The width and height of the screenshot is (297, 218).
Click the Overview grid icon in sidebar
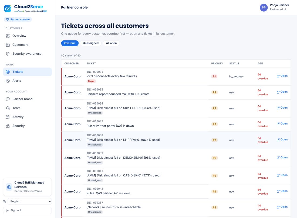tap(8, 36)
